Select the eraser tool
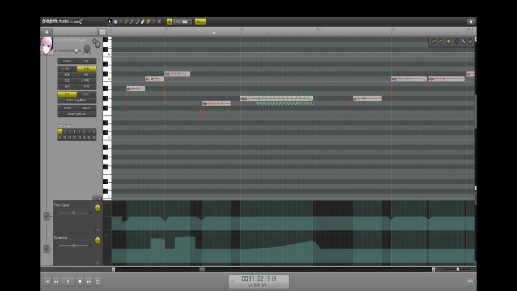This screenshot has height=291, width=517. point(143,22)
